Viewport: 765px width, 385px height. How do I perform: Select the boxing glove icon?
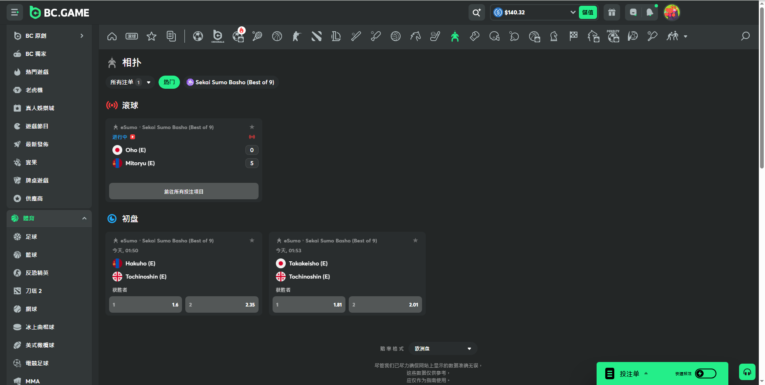click(x=475, y=36)
